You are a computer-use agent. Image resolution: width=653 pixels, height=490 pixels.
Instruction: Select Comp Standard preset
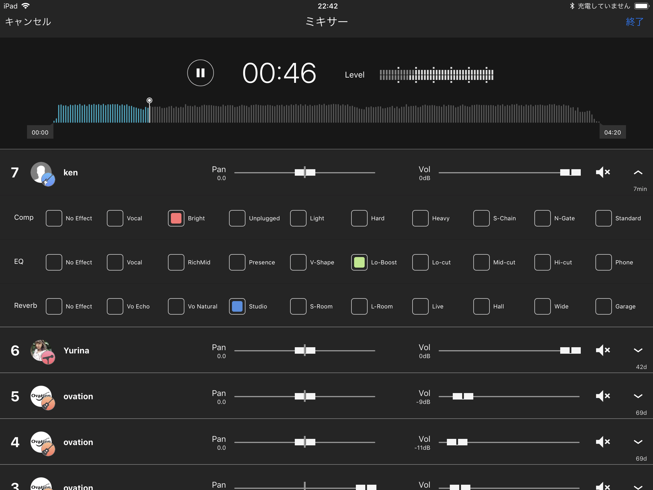tap(603, 218)
